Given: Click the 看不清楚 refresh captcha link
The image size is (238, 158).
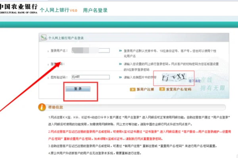Looking at the screenshot, I should click(x=195, y=81).
